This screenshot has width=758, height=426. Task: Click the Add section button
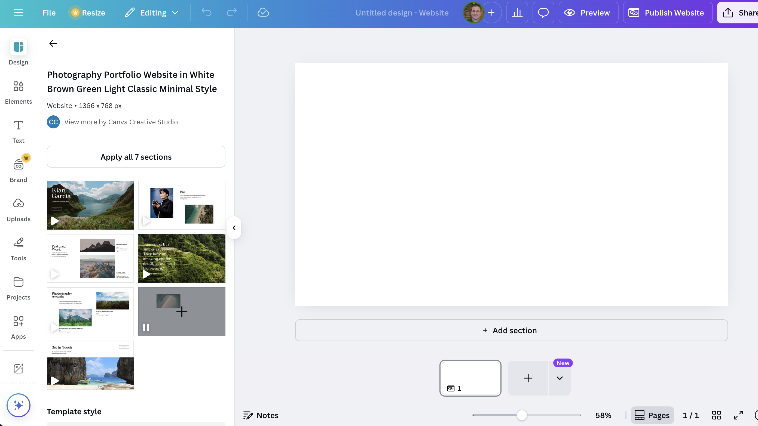click(x=511, y=330)
